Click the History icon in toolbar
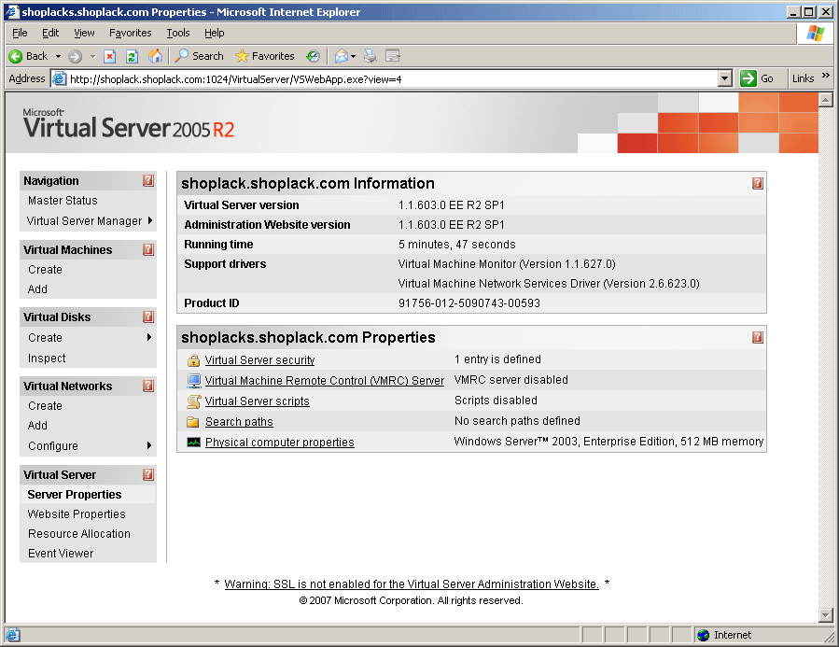Screen dimensions: 839x647 click(x=313, y=56)
